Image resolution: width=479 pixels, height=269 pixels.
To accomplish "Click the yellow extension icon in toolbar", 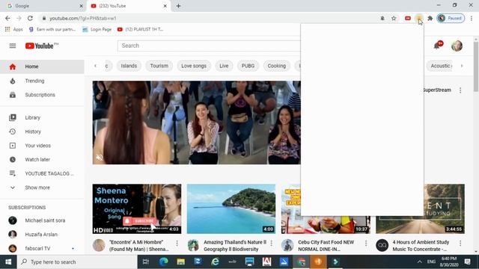I will click(419, 18).
